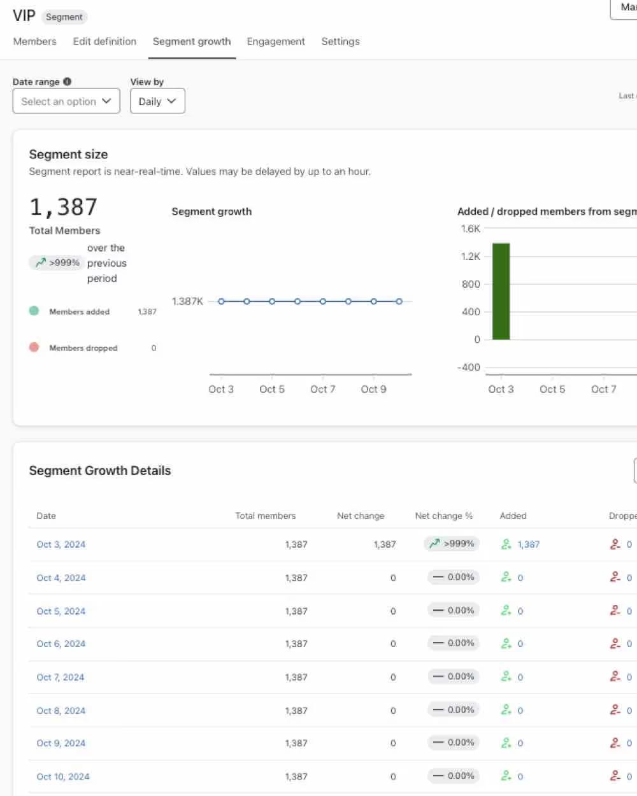Viewport: 637px width, 796px height.
Task: Click a data point on the Segment growth line chart
Action: tap(297, 301)
